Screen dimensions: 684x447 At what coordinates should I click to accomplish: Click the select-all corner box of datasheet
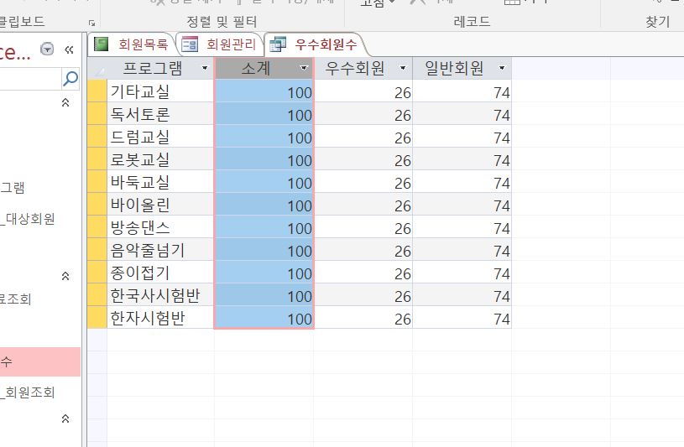tap(97, 69)
